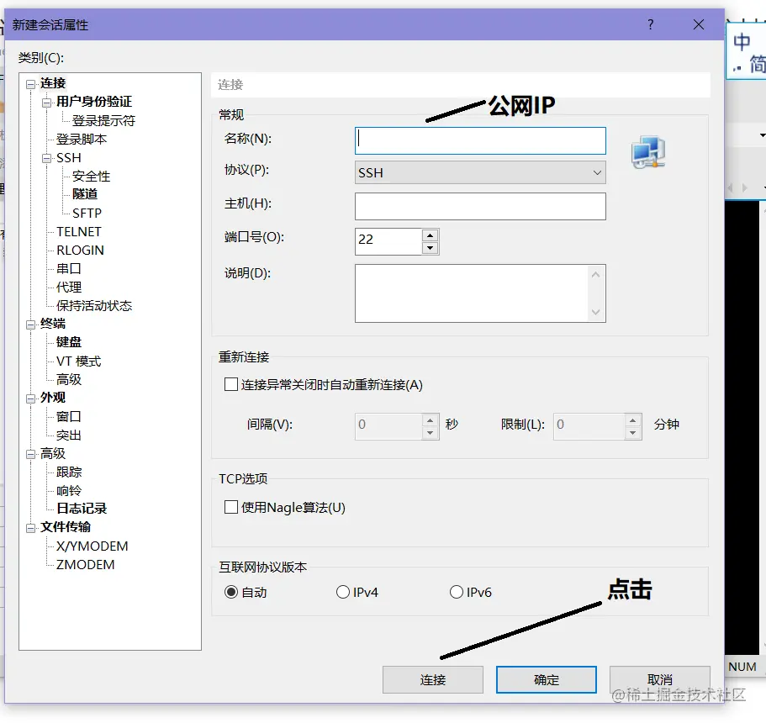Select the 代理 proxy settings page
This screenshot has width=766, height=723.
(68, 287)
